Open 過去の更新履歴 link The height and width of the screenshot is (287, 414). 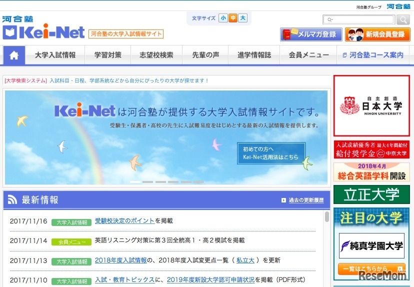pyautogui.click(x=306, y=200)
